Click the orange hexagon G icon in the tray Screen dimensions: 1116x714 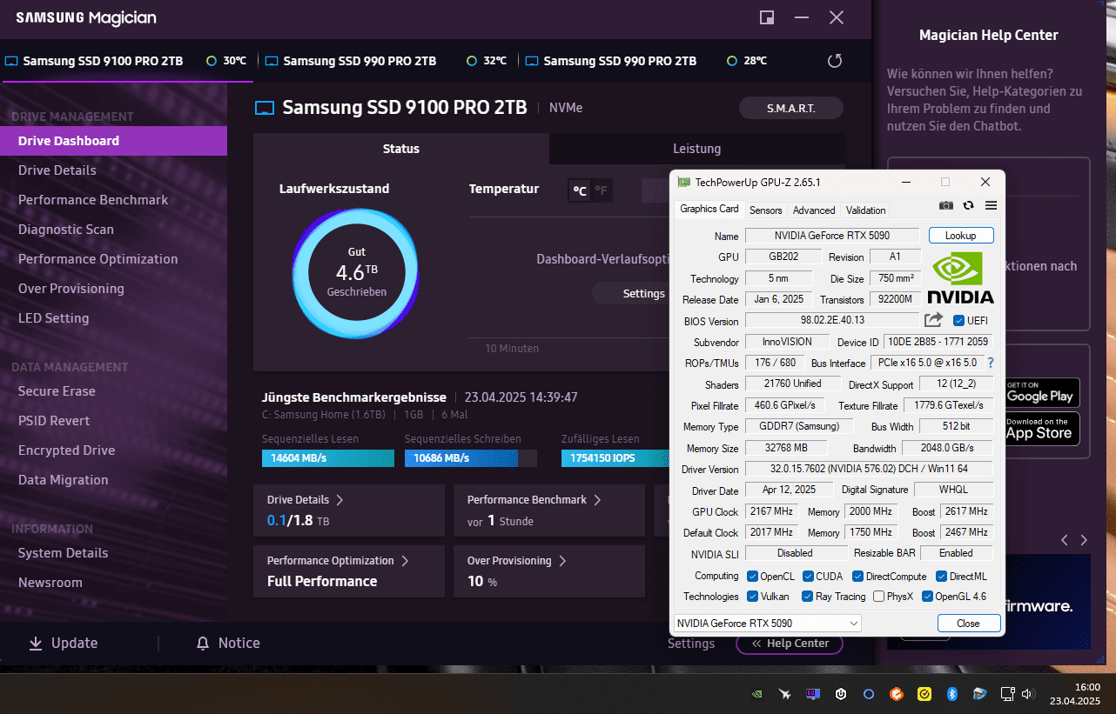coord(896,694)
